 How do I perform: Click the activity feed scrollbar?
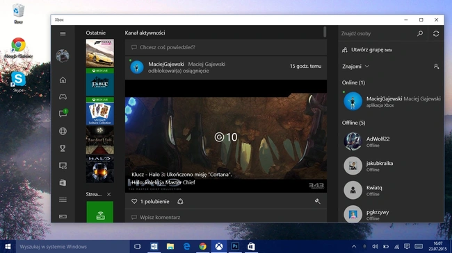(325, 32)
